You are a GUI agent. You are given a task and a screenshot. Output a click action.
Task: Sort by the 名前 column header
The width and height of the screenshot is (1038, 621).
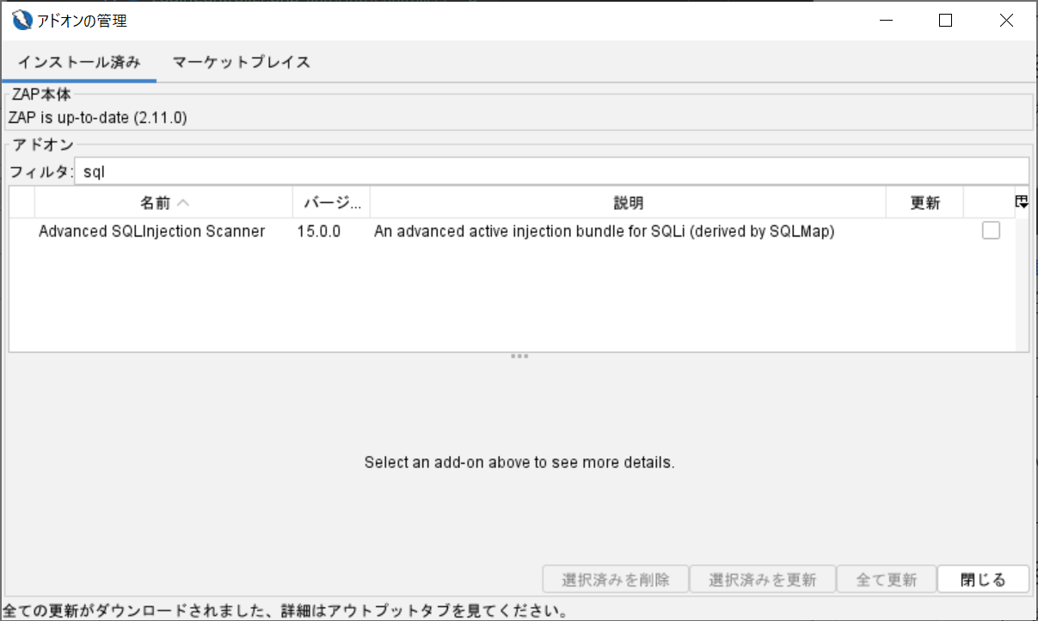[x=163, y=203]
